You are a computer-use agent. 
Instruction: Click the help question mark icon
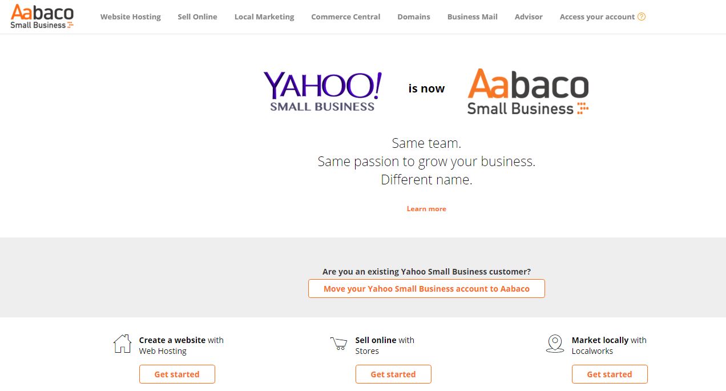point(642,17)
